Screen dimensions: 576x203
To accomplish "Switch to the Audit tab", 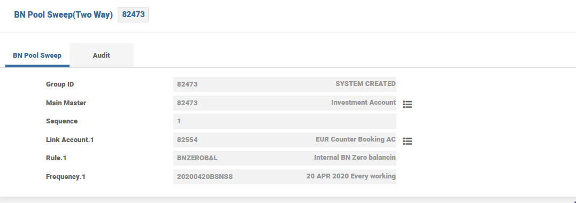I will [x=102, y=56].
